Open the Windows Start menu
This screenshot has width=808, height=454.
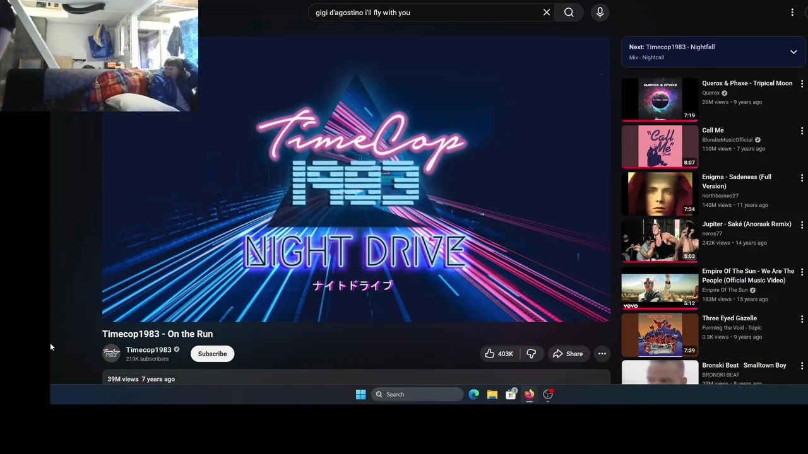(360, 395)
